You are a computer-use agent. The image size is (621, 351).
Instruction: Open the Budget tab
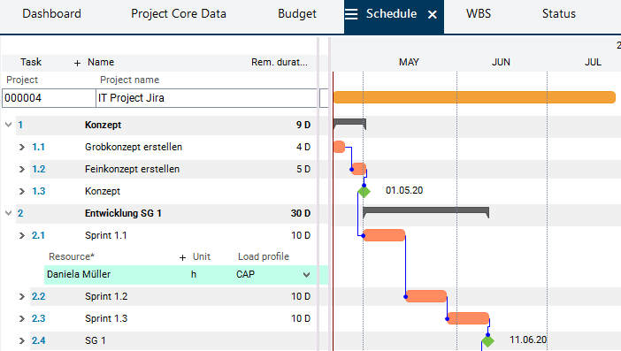pos(297,14)
